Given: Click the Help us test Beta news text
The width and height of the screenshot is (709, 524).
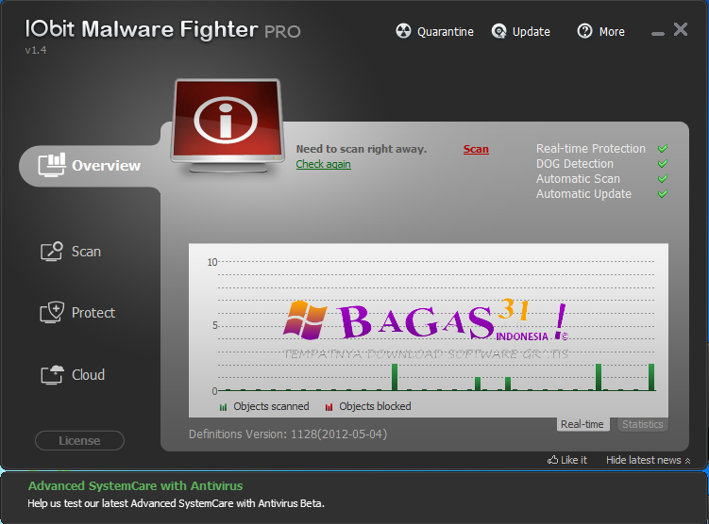Looking at the screenshot, I should pos(177,503).
